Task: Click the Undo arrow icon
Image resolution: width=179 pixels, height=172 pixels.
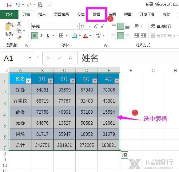Action: click(18, 5)
